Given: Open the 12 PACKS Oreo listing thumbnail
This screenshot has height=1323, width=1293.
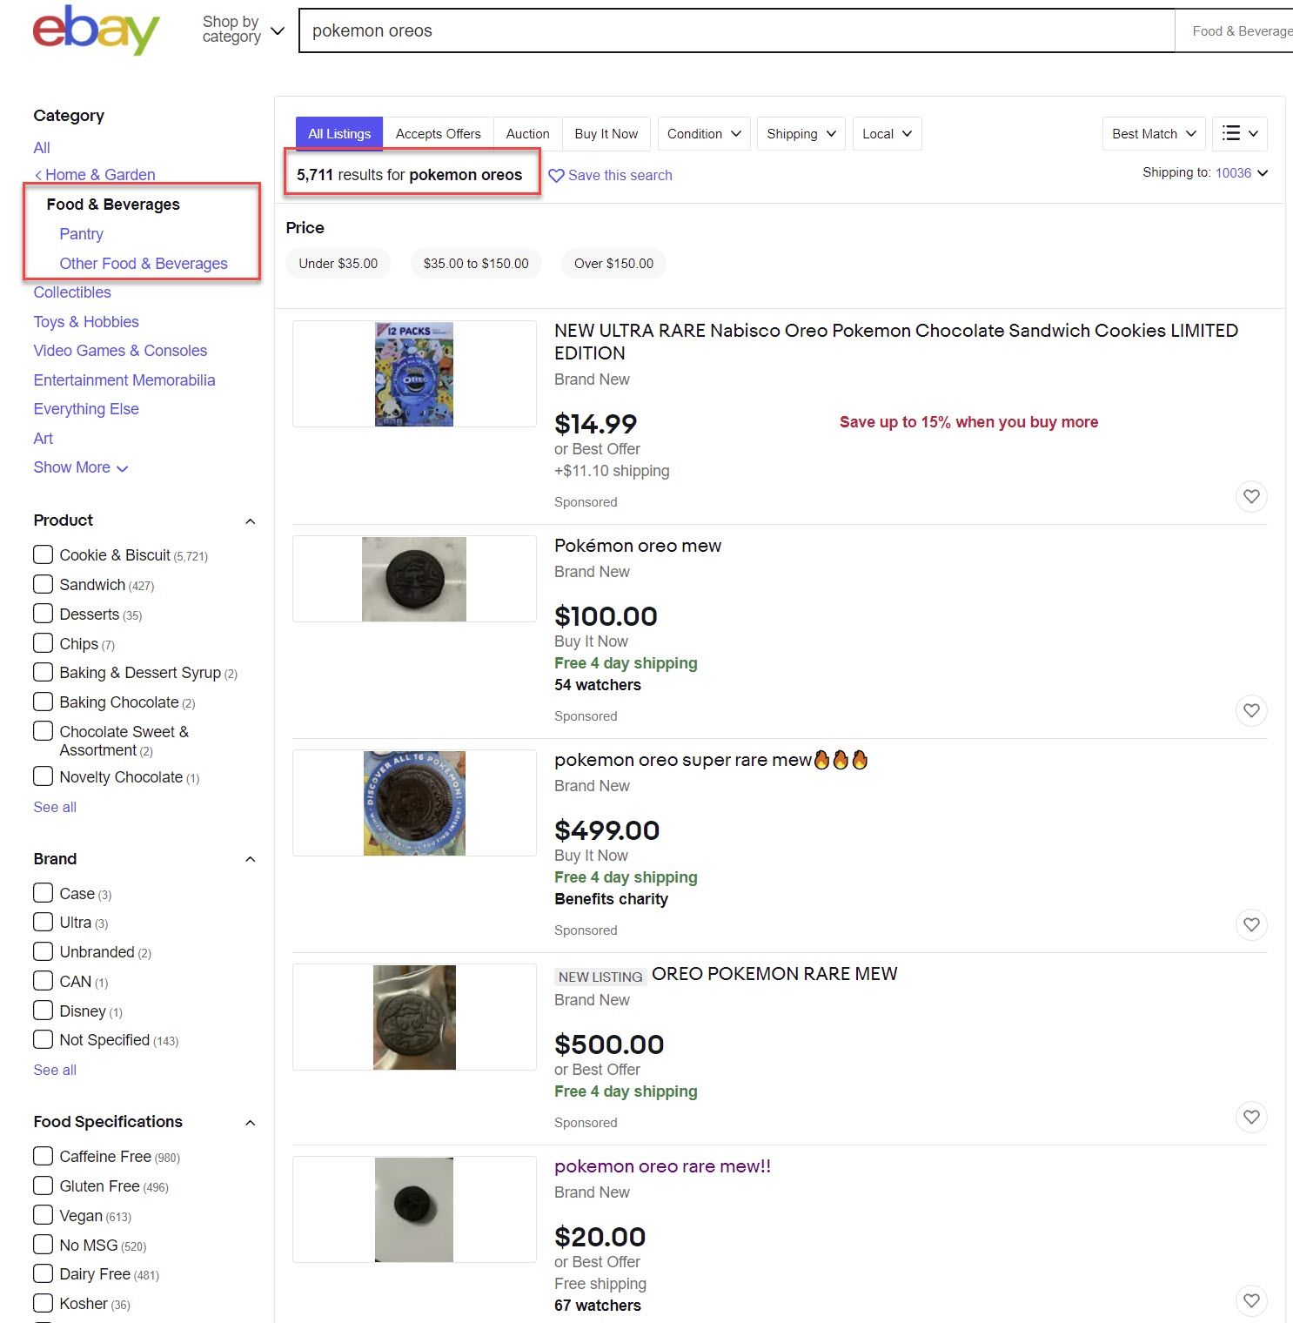Looking at the screenshot, I should coord(414,373).
